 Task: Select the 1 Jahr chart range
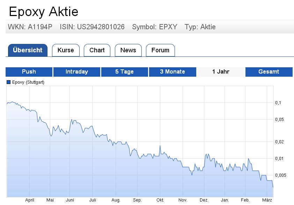tap(221, 72)
